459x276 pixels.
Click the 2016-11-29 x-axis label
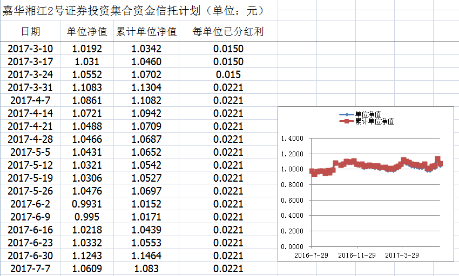tap(357, 254)
